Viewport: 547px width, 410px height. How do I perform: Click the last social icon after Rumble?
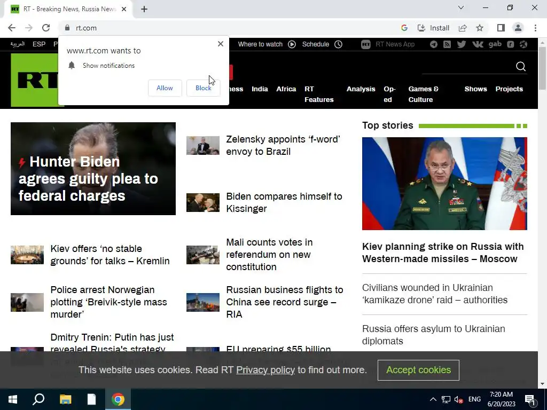pyautogui.click(x=523, y=44)
